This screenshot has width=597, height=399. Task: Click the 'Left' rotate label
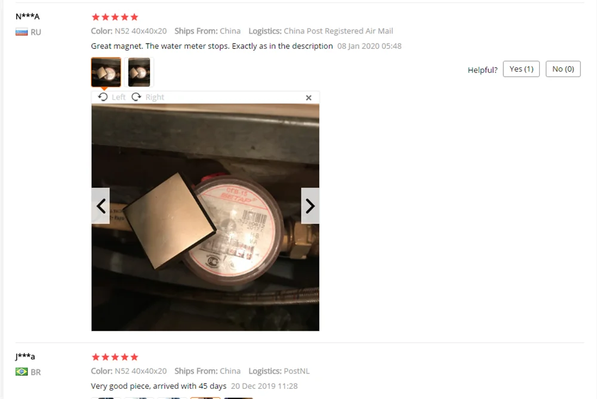tap(118, 97)
